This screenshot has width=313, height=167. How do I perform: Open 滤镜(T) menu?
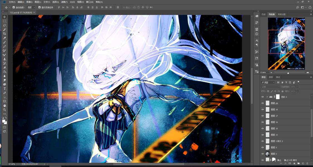[x=64, y=2]
